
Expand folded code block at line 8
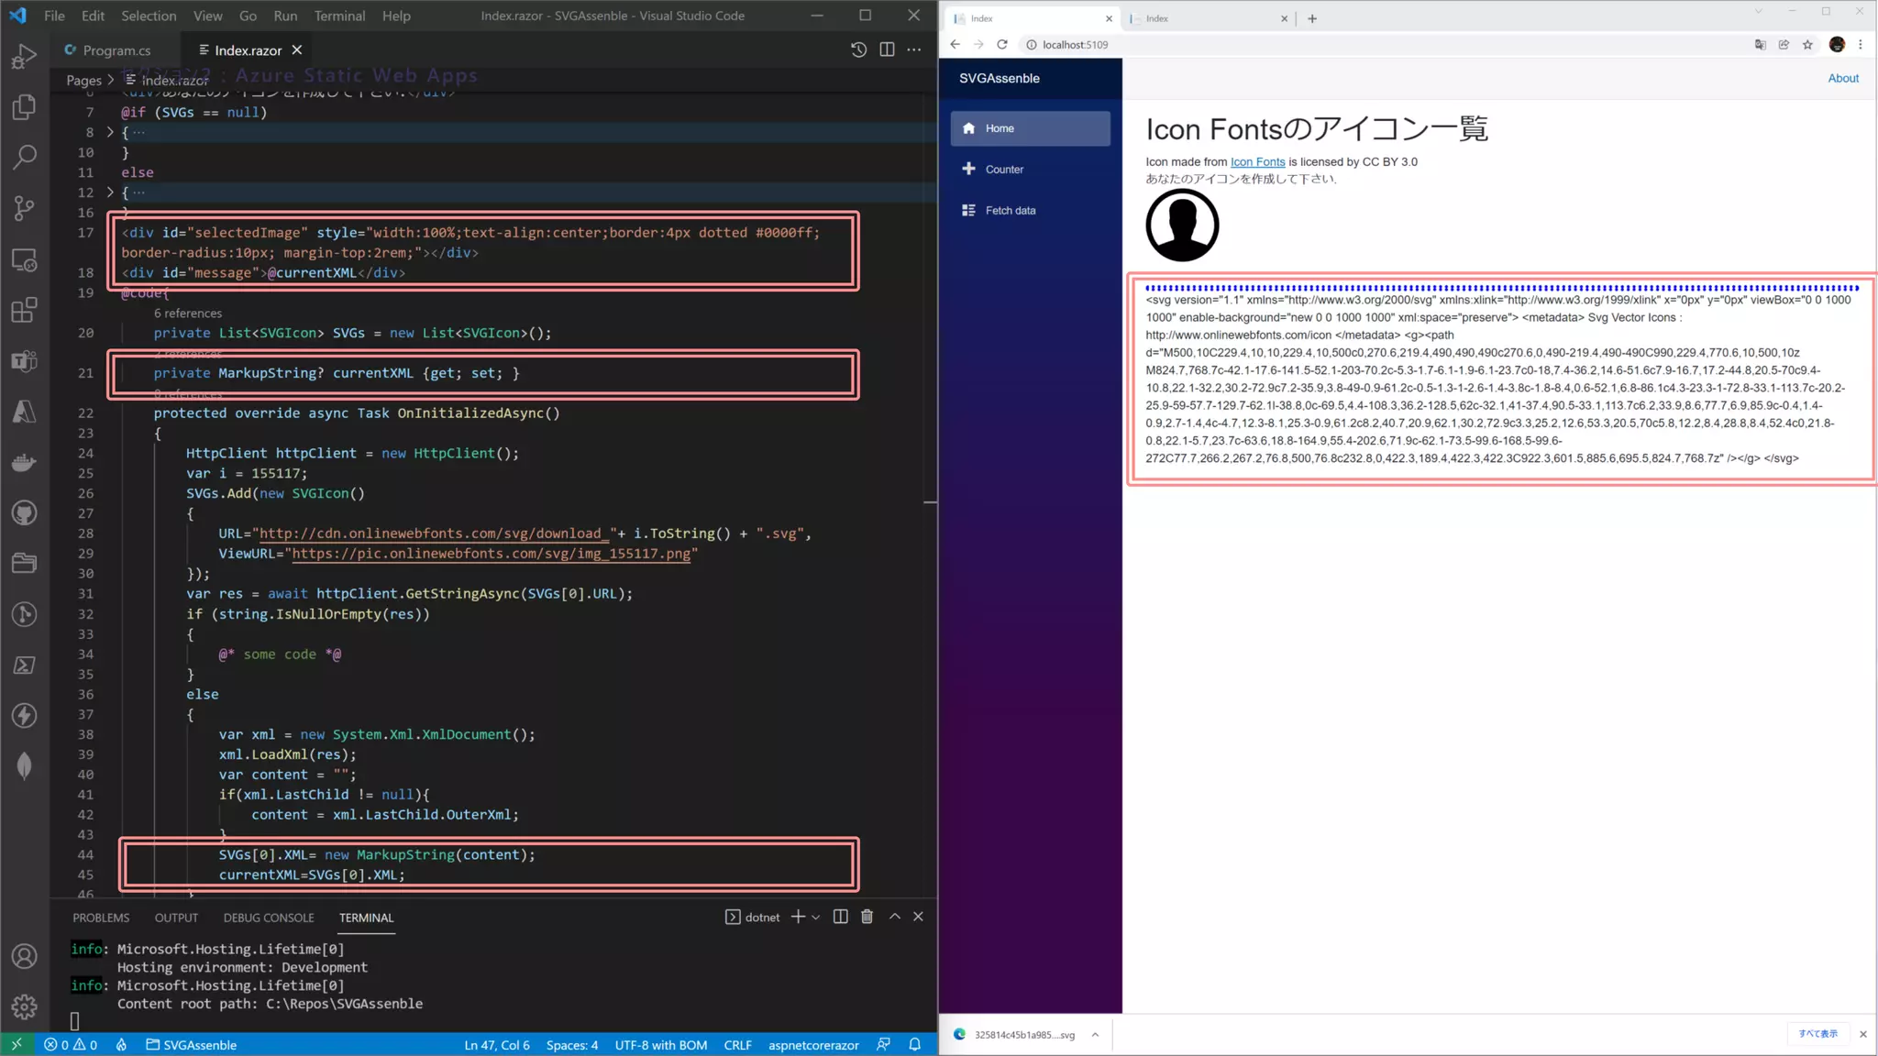(x=110, y=132)
